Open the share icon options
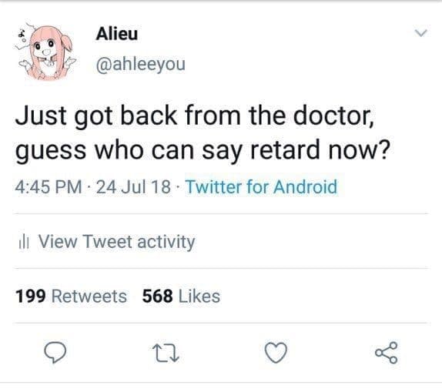 click(x=387, y=353)
